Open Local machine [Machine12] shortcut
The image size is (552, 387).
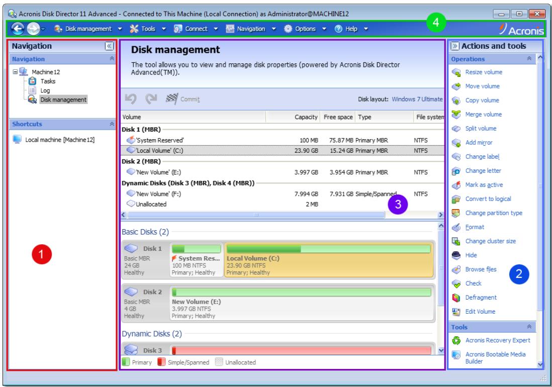pyautogui.click(x=60, y=140)
